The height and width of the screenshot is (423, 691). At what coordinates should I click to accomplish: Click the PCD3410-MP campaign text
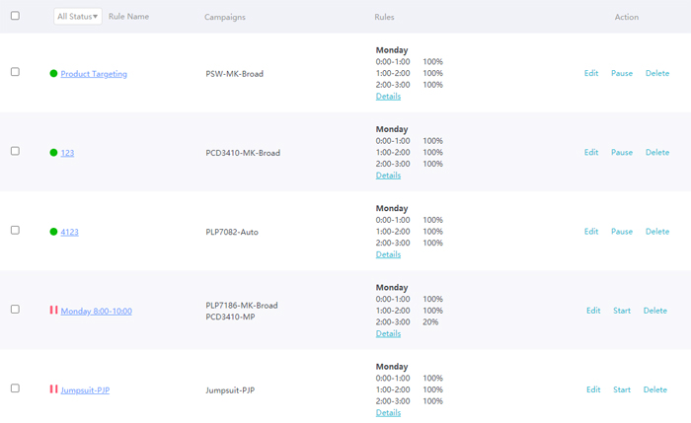tap(230, 317)
